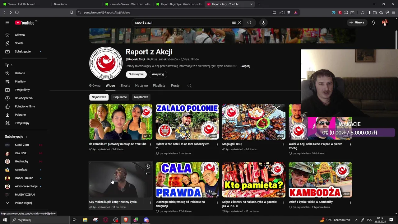Go back in browser history

[4, 12]
